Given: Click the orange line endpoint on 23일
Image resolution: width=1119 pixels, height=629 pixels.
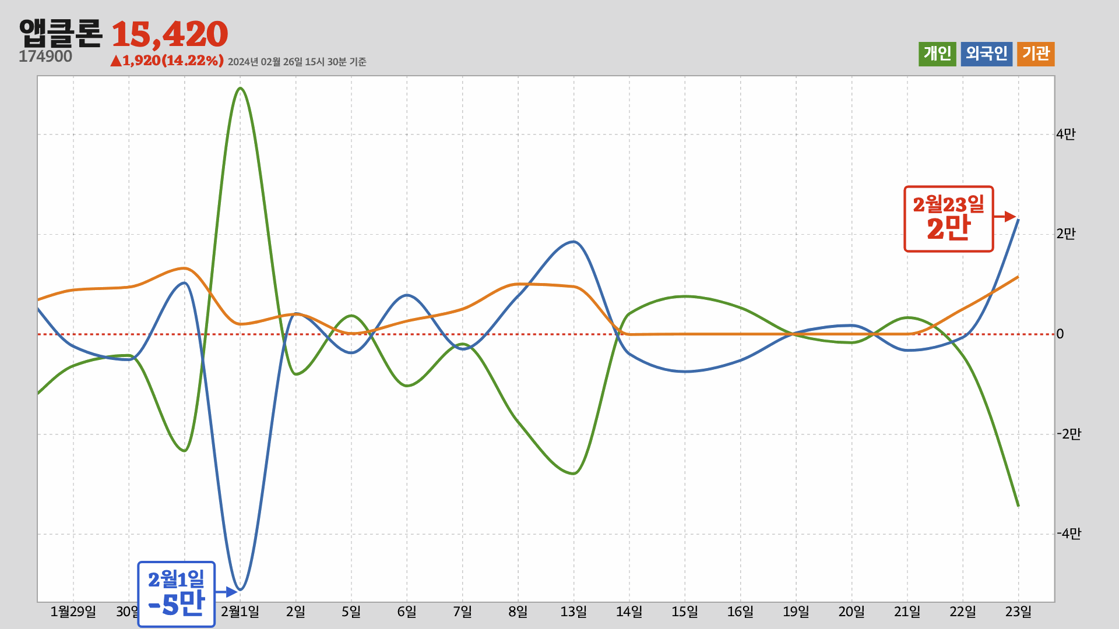Looking at the screenshot, I should 1018,277.
